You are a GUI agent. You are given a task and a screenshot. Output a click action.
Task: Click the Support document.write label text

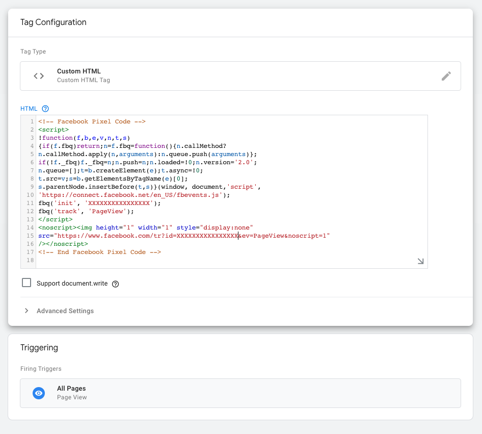[x=72, y=283]
